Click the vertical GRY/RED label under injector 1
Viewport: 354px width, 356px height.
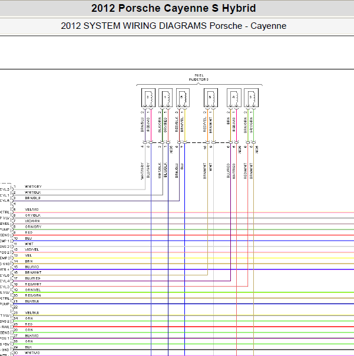click(x=166, y=125)
